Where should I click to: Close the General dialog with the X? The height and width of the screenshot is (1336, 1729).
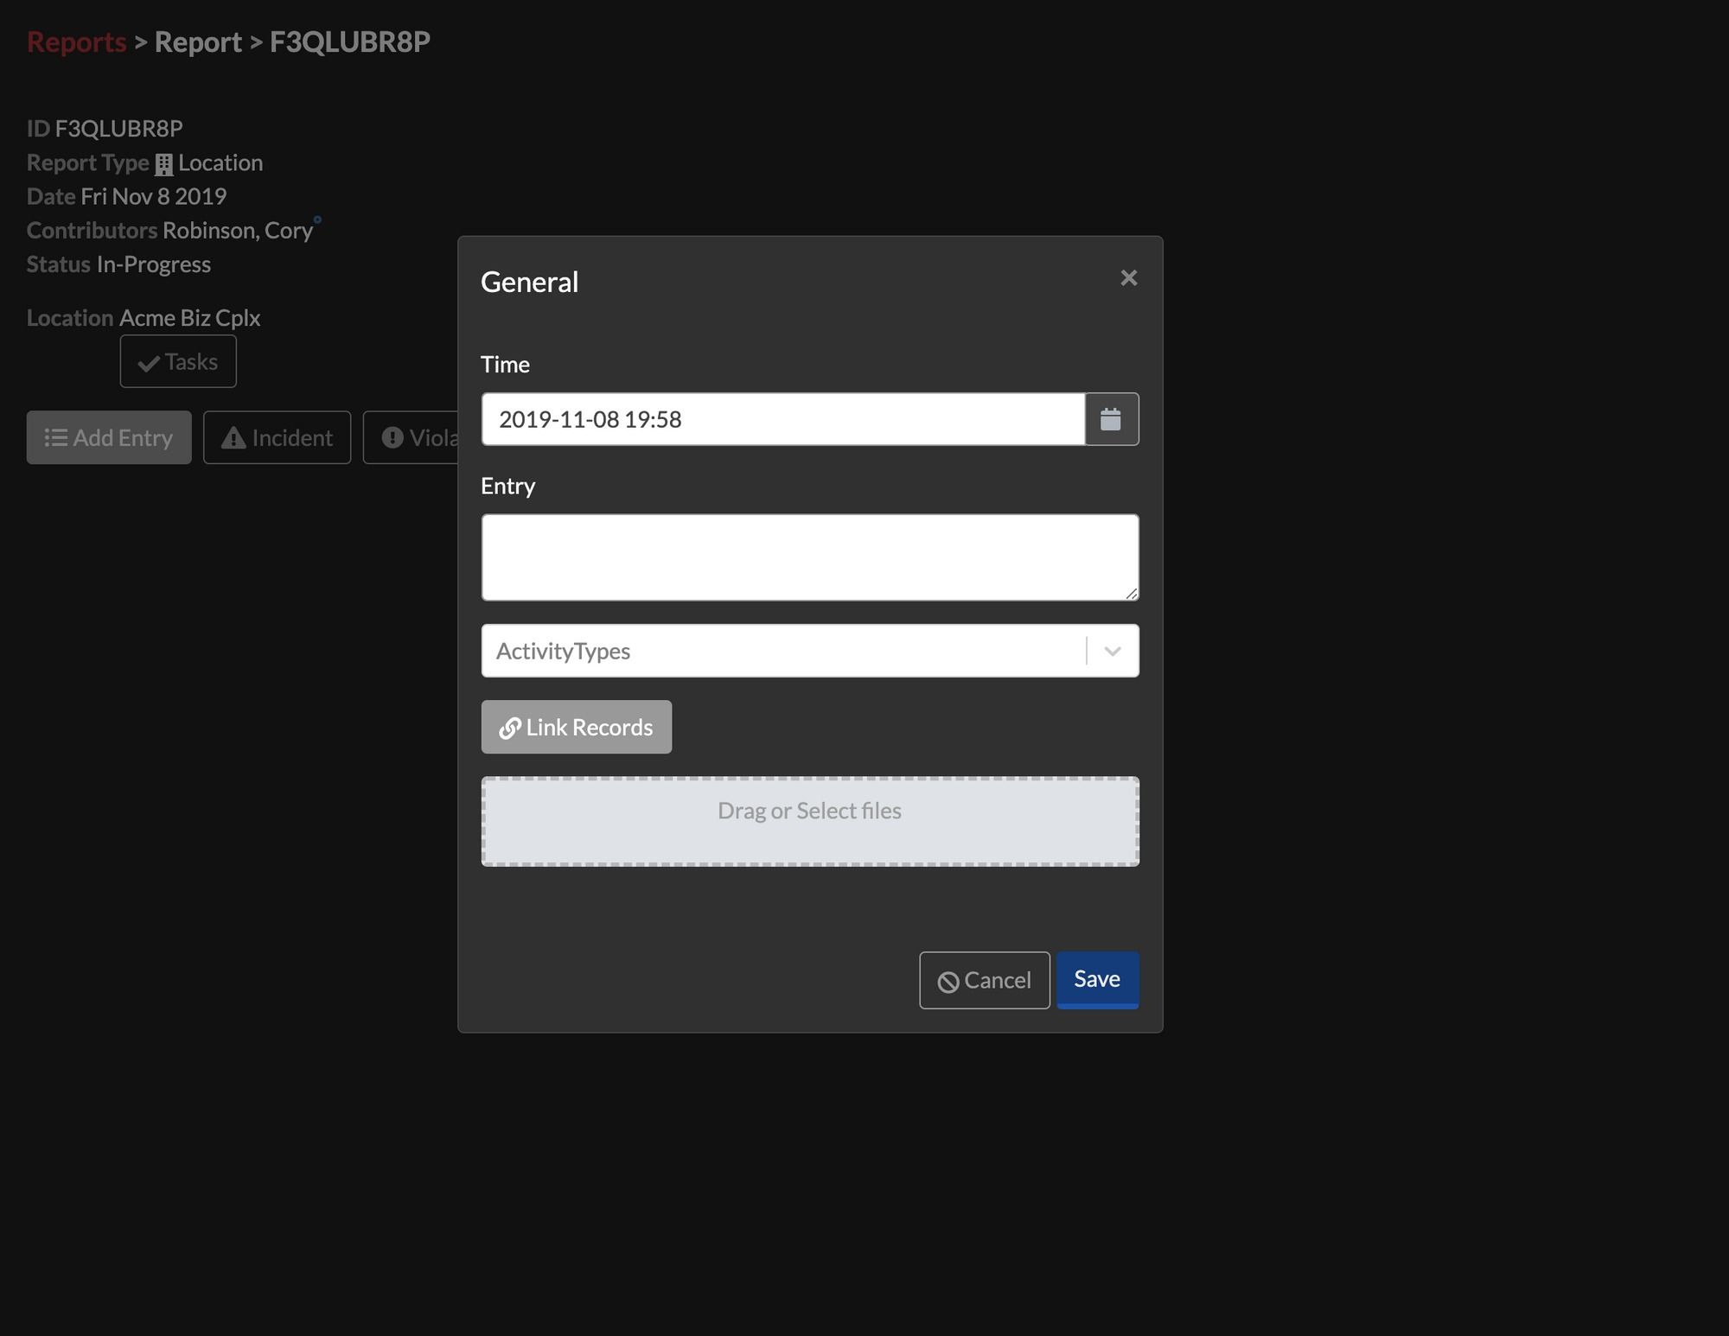click(1129, 277)
